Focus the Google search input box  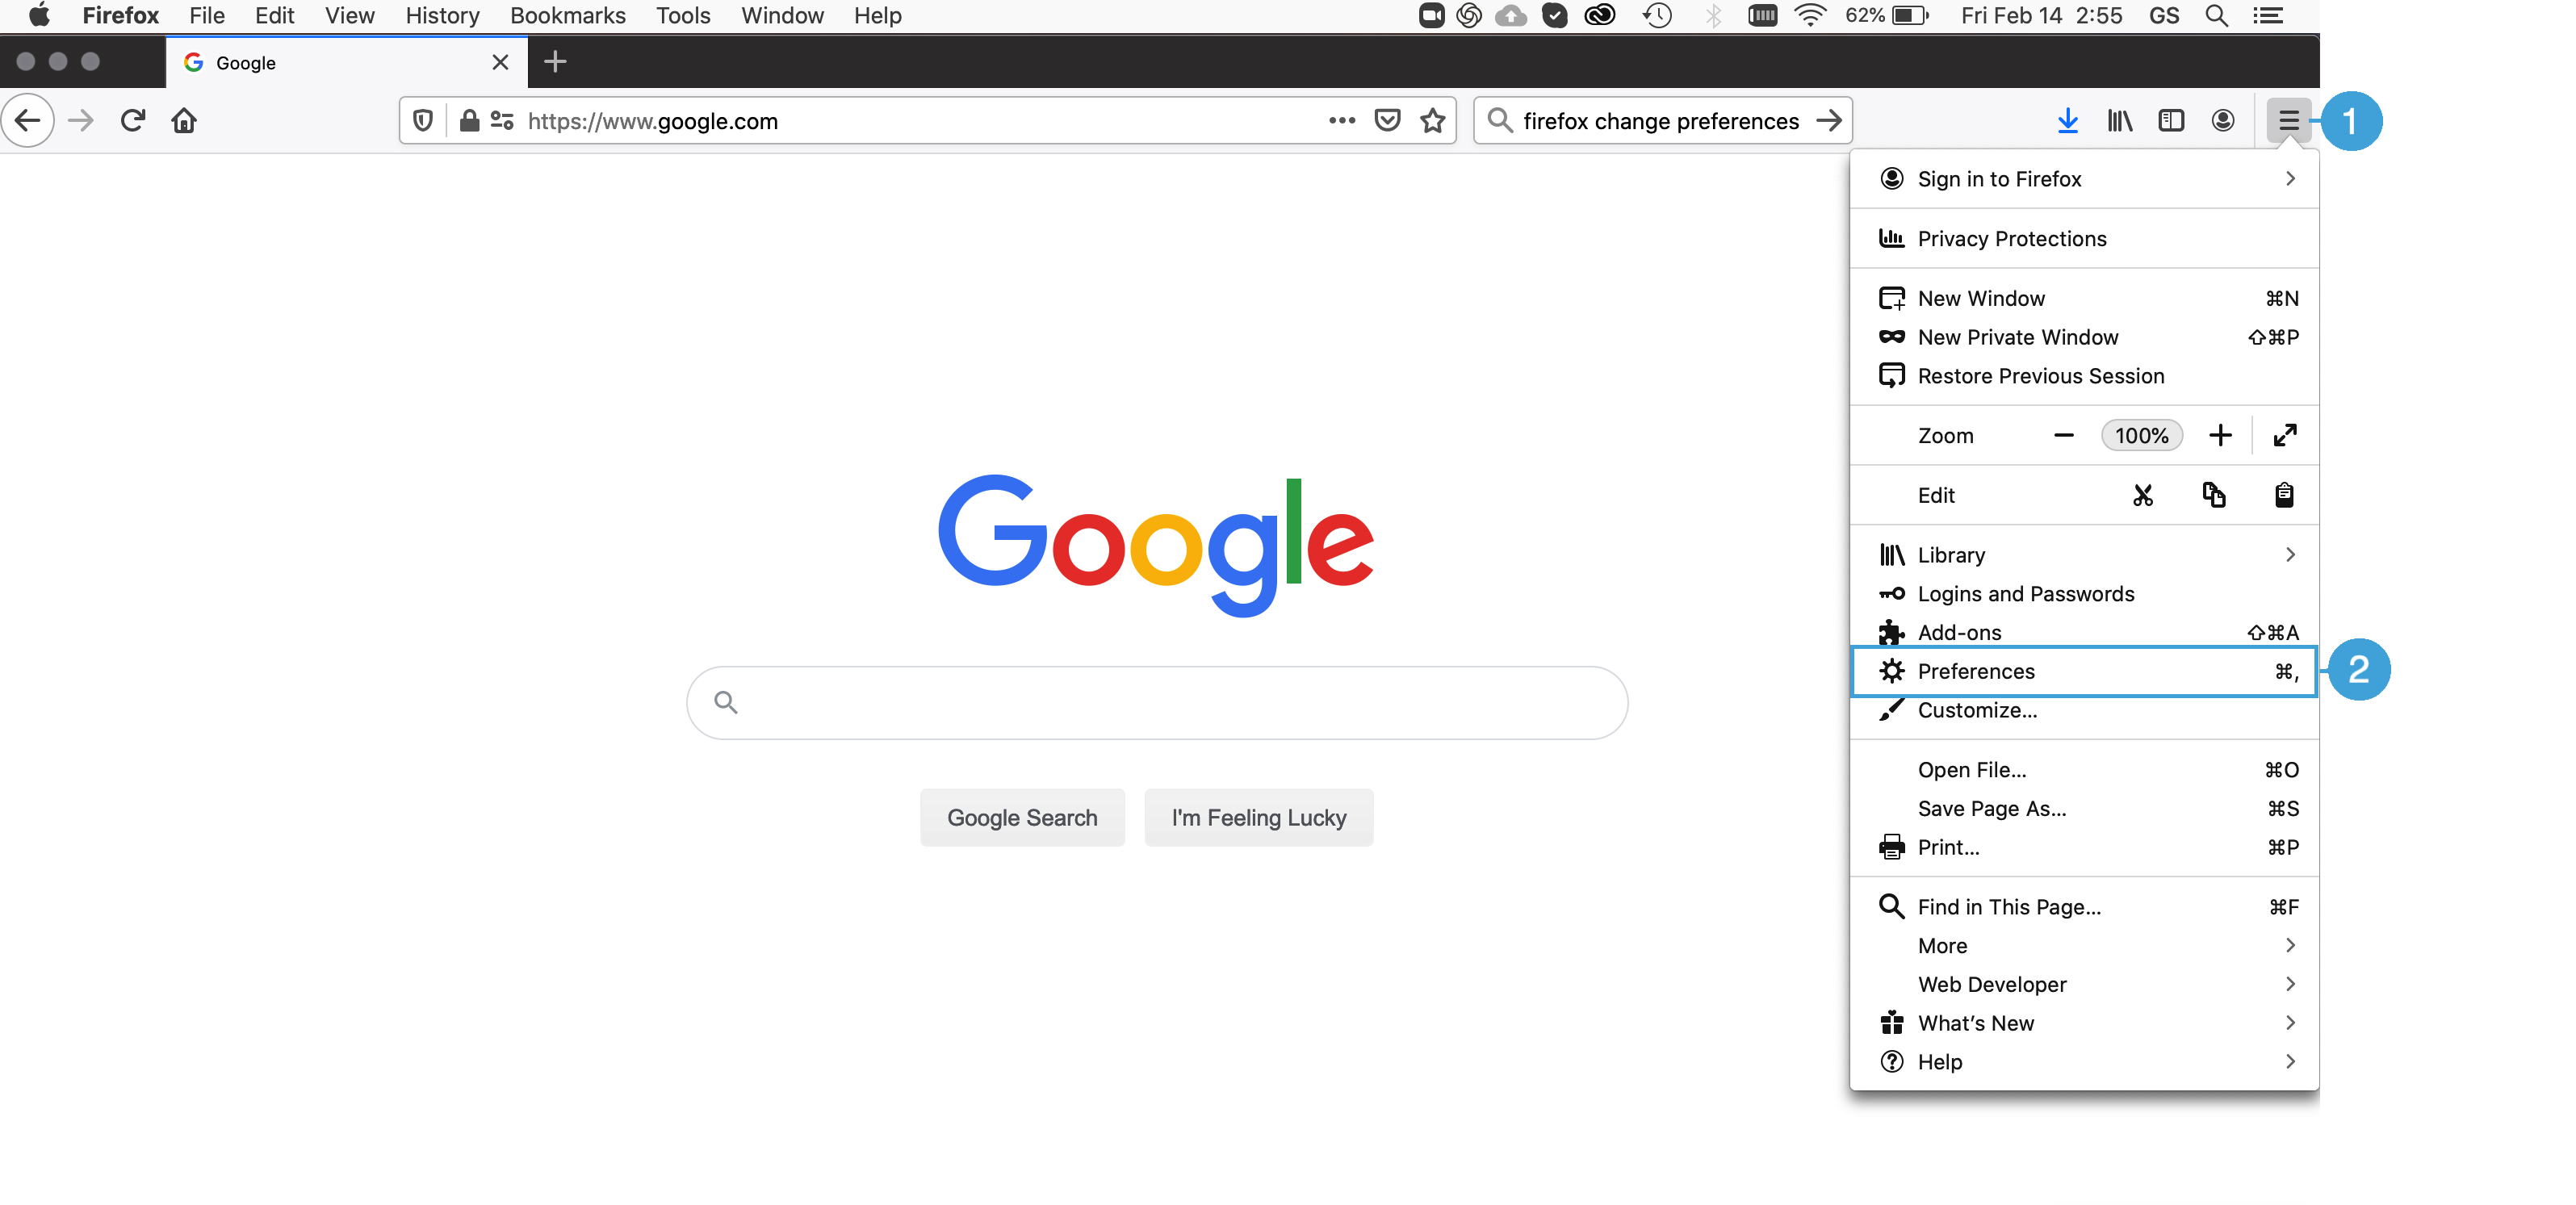point(1157,703)
